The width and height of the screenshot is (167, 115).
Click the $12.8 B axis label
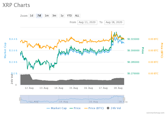(13, 62)
